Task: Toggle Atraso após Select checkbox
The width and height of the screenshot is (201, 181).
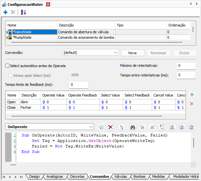Action: (x=10, y=75)
